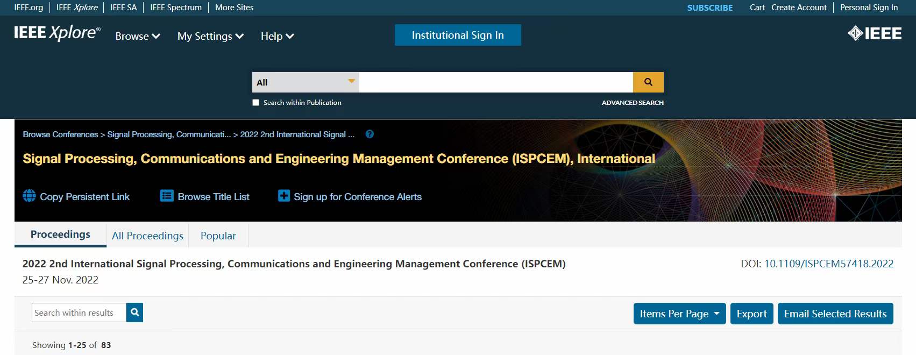
Task: Click the Conference Alerts plus icon
Action: point(284,196)
